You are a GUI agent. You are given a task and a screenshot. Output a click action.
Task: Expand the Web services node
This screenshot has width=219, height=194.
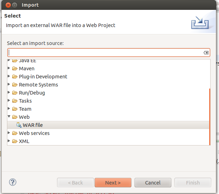(x=9, y=133)
